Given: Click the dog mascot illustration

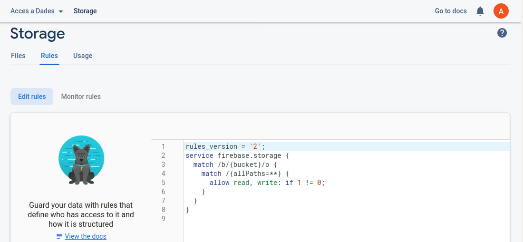Looking at the screenshot, I should (x=81, y=160).
